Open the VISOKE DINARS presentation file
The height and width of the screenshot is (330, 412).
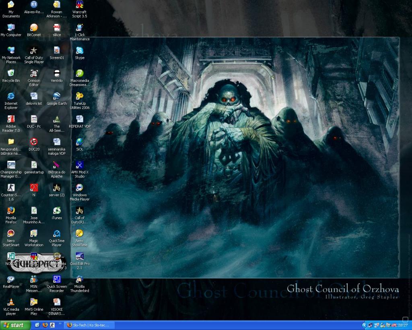57,307
